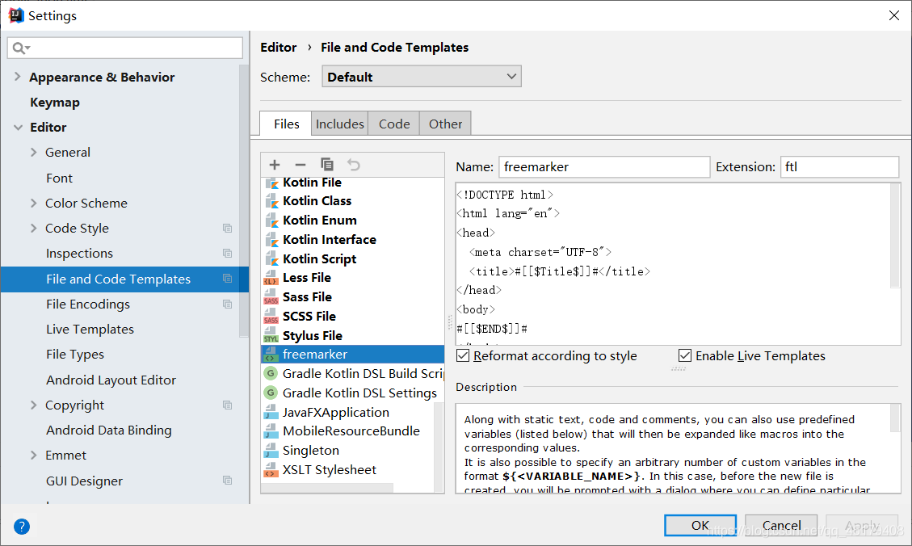This screenshot has height=546, width=912.
Task: Click the Kotlin Script file icon
Action: coord(271,258)
